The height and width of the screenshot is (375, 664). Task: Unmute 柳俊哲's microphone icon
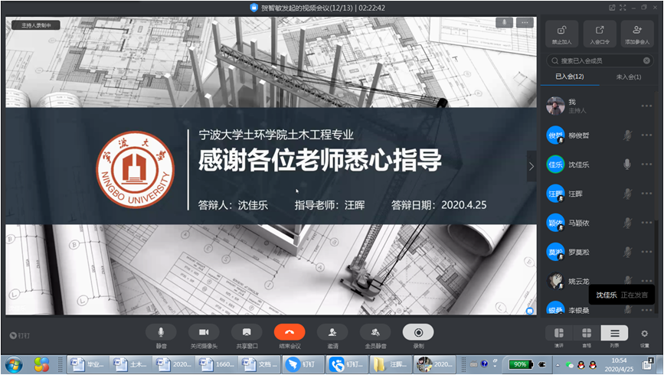click(x=627, y=135)
